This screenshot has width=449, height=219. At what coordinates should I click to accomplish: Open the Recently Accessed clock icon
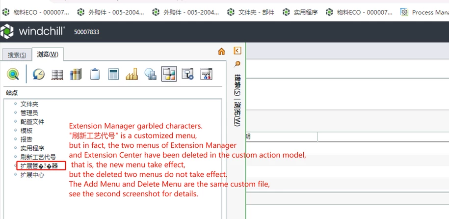[x=38, y=74]
